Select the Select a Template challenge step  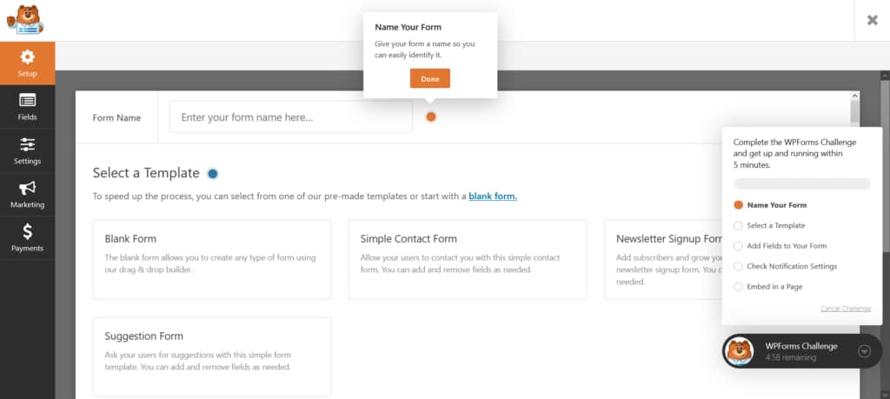[770, 225]
